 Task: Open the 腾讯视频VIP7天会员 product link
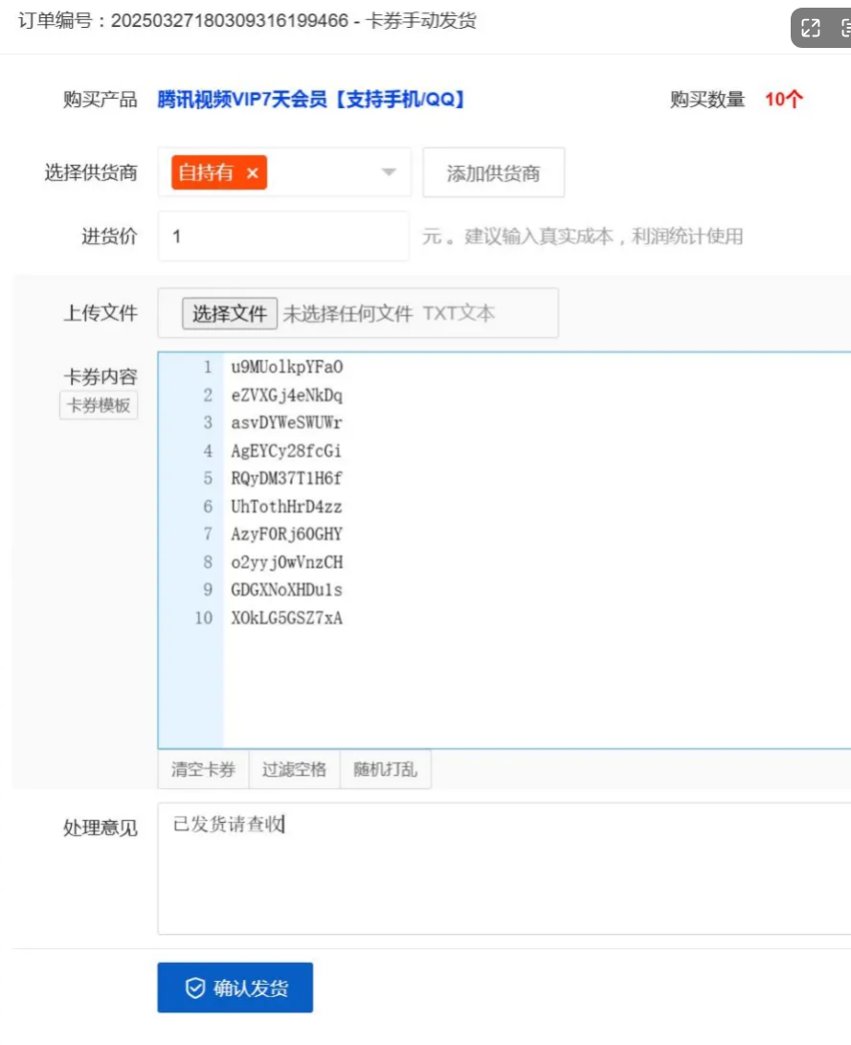click(310, 100)
